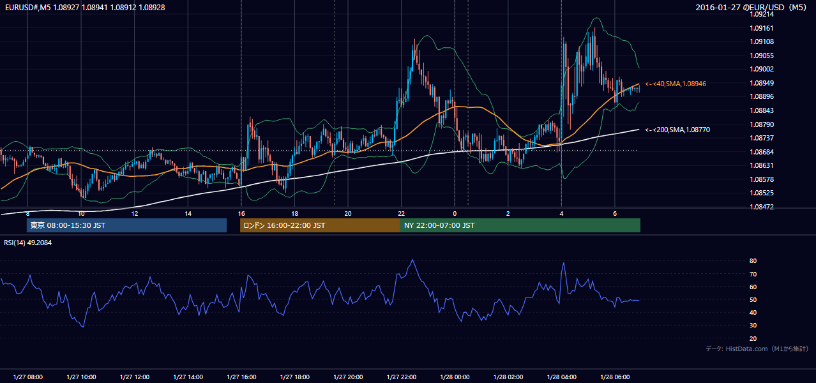Image resolution: width=816 pixels, height=383 pixels.
Task: Select the ロンドン 16:00-22:00 JST session bar
Action: click(x=320, y=225)
